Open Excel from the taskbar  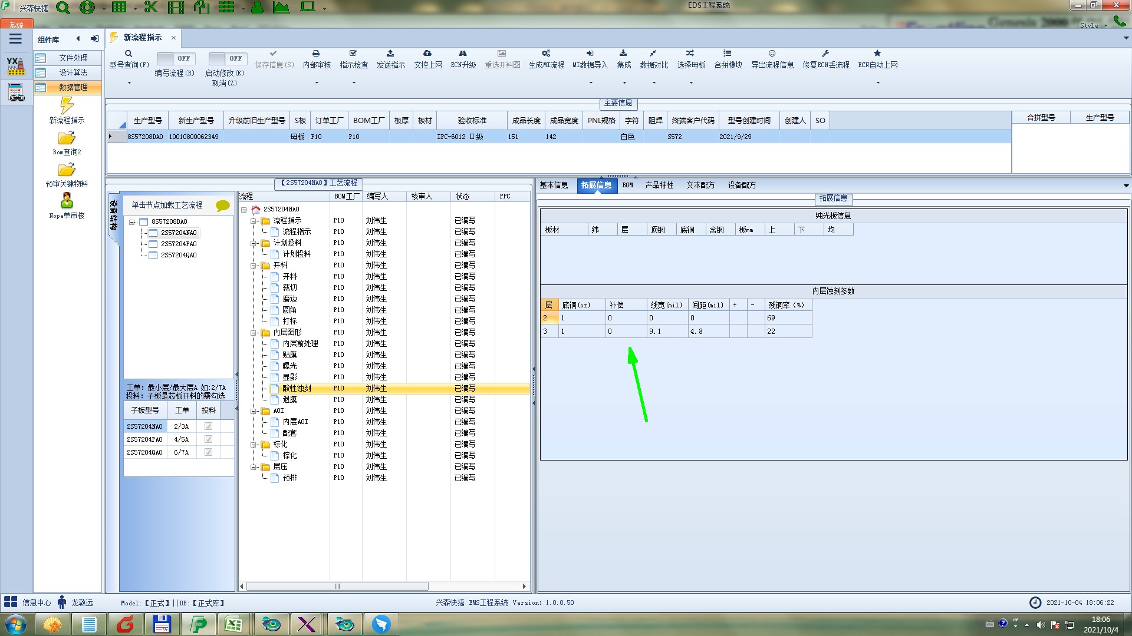(234, 624)
